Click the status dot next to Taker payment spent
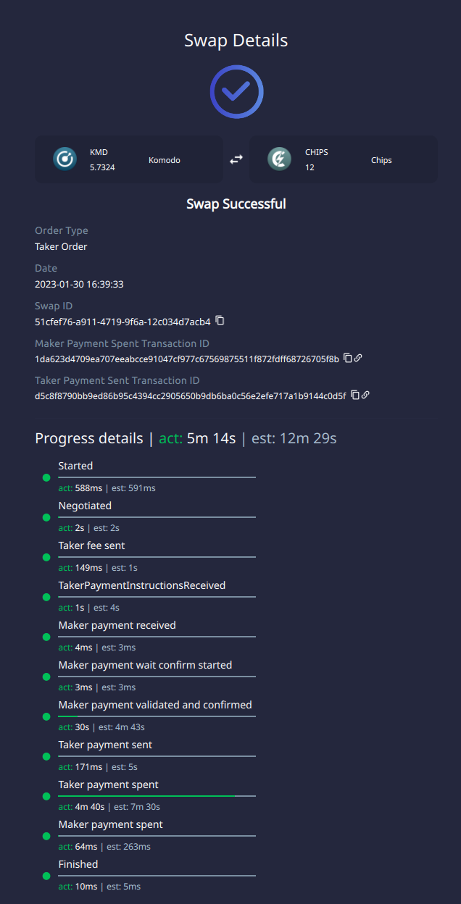The width and height of the screenshot is (461, 904). click(x=46, y=795)
